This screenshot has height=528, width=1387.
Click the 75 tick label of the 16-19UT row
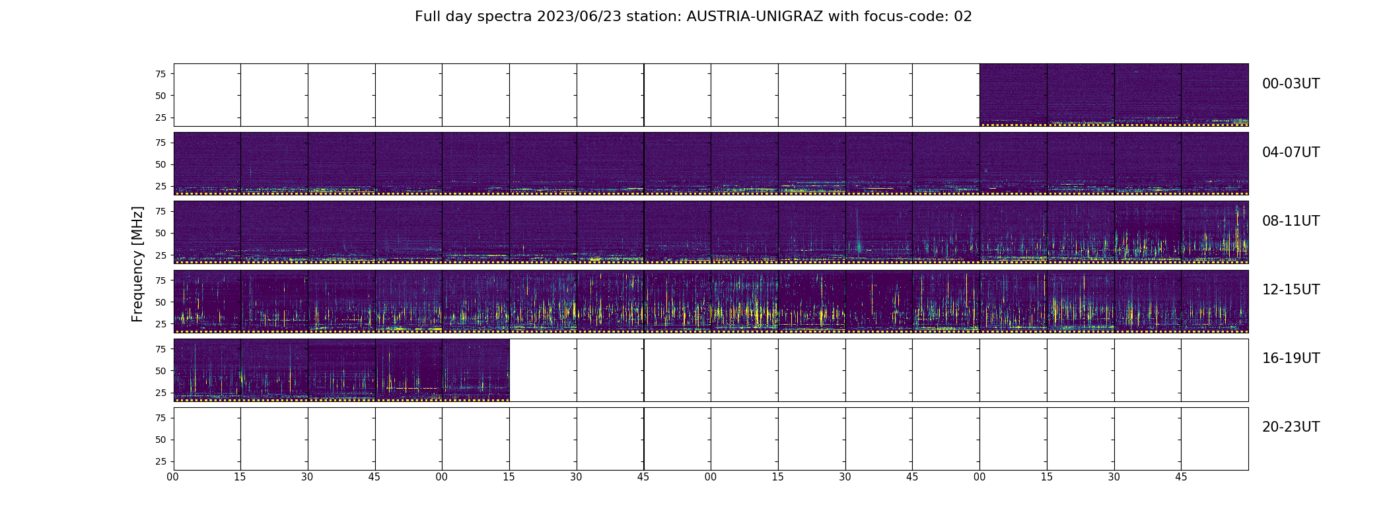coord(160,349)
